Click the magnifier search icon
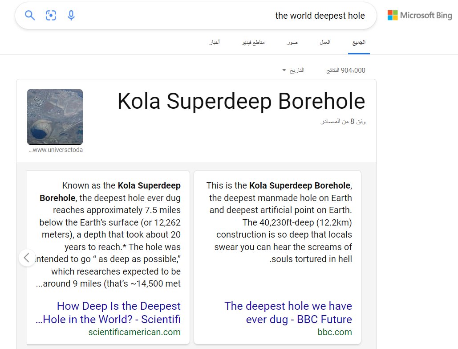 [30, 15]
